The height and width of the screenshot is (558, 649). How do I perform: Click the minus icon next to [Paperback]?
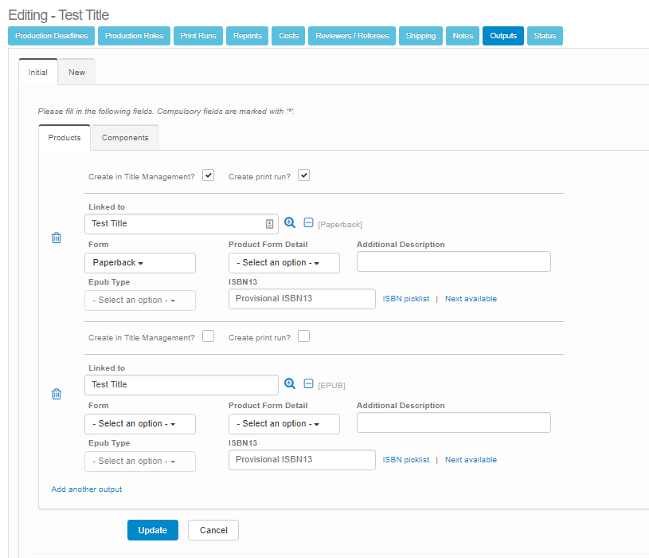pos(309,223)
